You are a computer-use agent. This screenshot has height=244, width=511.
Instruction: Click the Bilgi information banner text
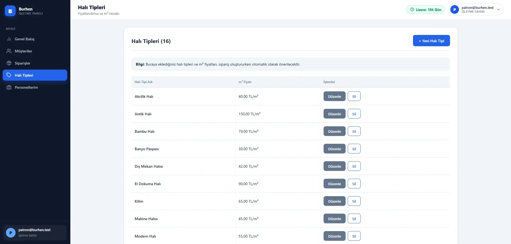click(x=218, y=64)
